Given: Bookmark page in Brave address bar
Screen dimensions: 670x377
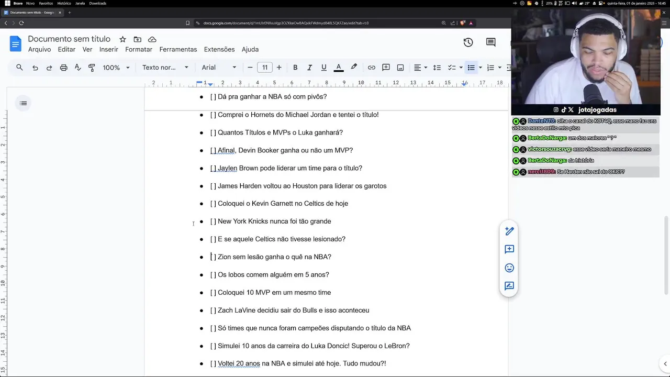Looking at the screenshot, I should (x=187, y=23).
